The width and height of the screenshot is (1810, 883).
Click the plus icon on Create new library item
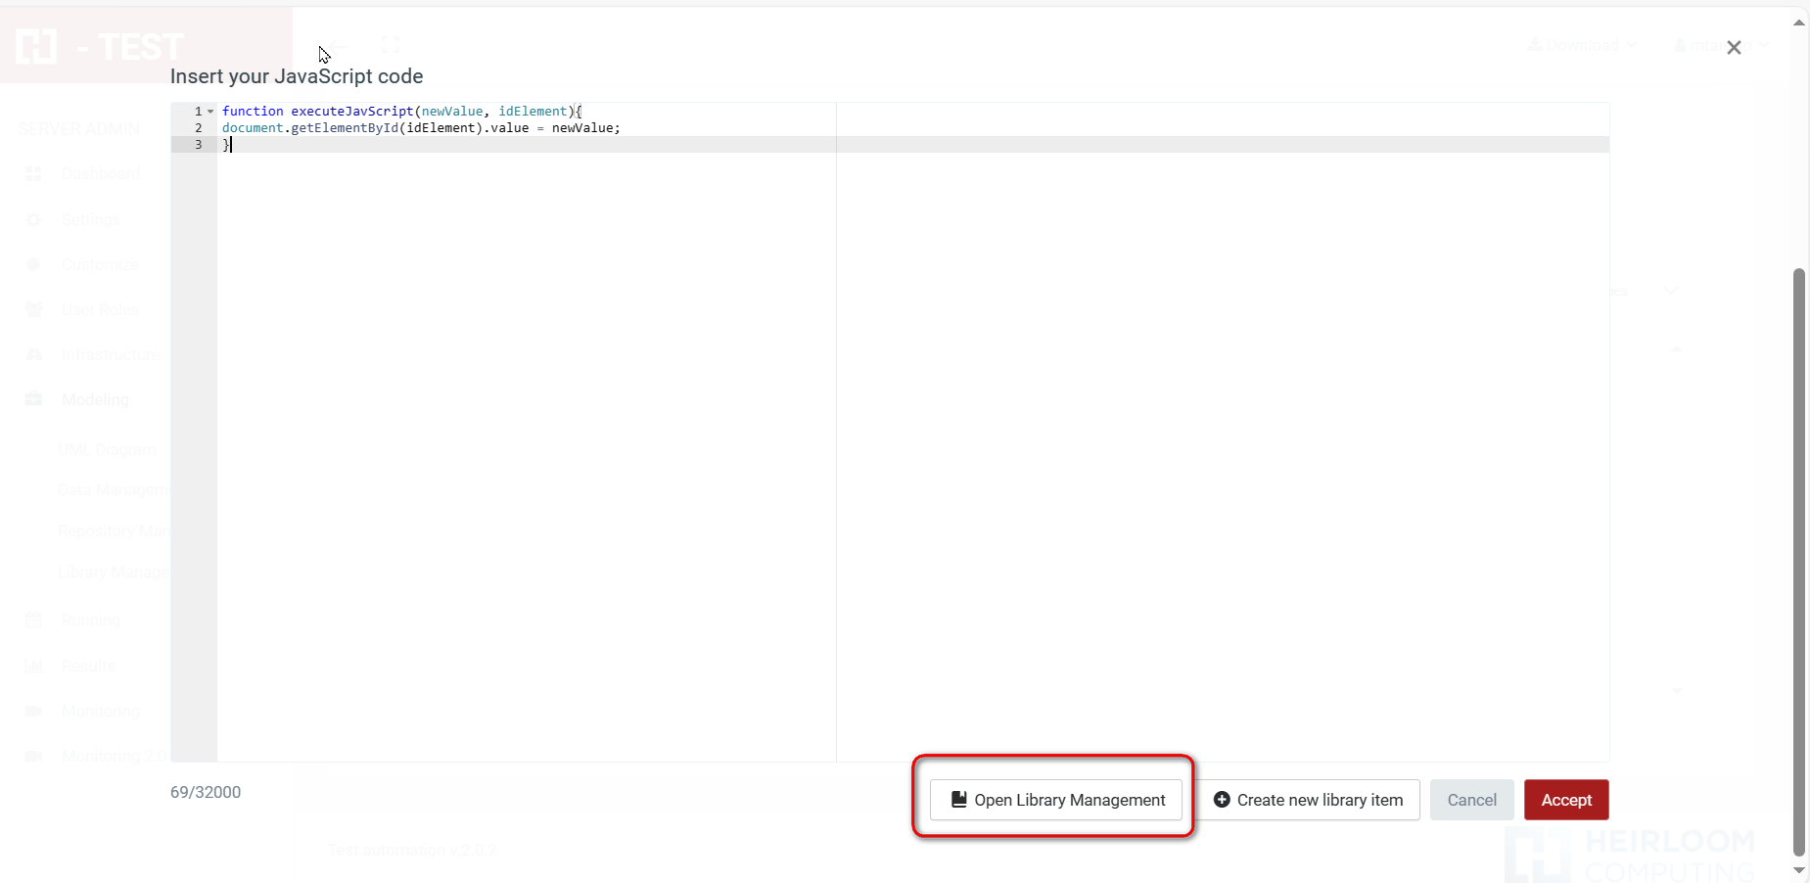[1222, 800]
